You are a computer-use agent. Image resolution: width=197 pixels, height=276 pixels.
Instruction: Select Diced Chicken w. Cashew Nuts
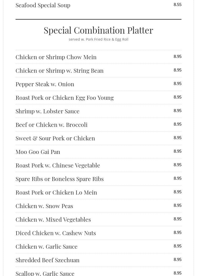(56, 233)
